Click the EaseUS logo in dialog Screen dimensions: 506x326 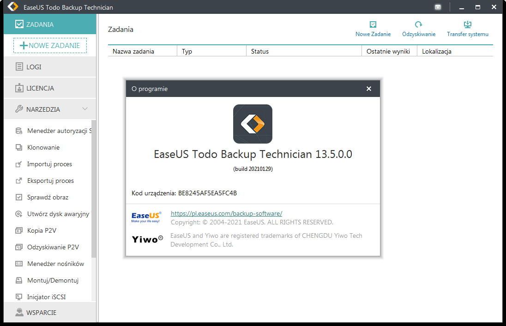point(146,217)
